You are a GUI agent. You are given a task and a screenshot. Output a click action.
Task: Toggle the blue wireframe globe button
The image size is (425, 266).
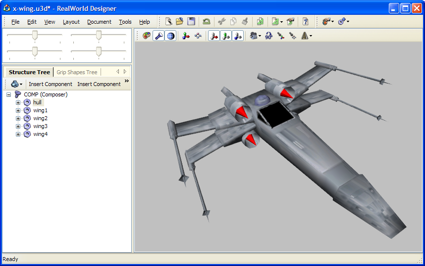[x=170, y=36]
